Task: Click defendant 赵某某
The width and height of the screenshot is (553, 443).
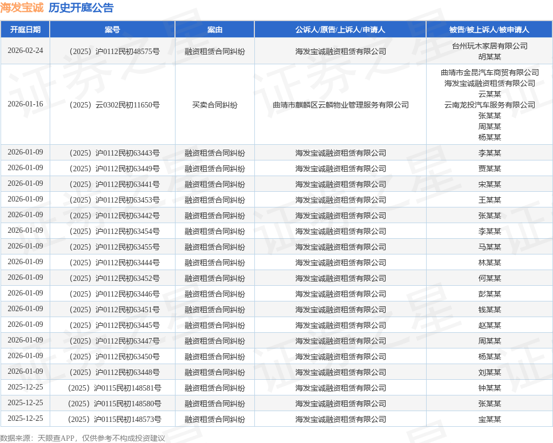Action: pyautogui.click(x=489, y=326)
